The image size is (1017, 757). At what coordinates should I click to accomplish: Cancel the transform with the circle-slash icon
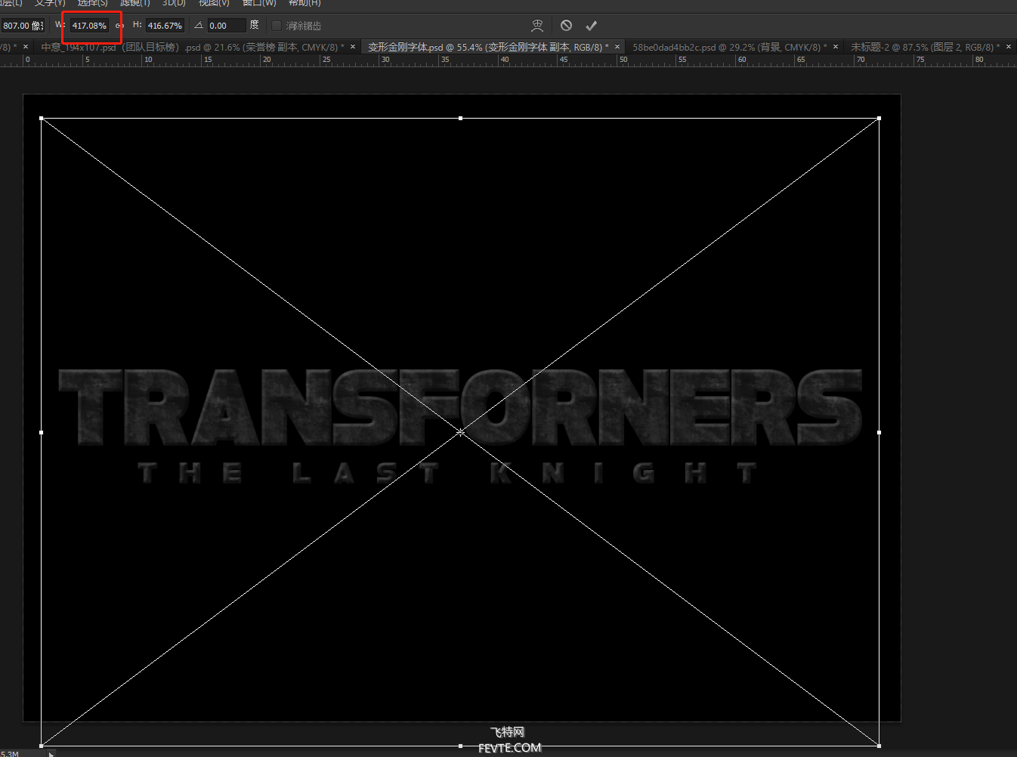point(566,26)
